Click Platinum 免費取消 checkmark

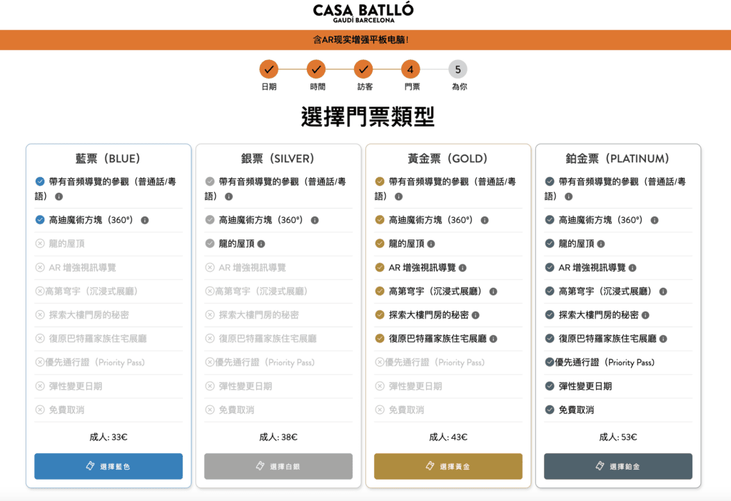[x=550, y=410]
